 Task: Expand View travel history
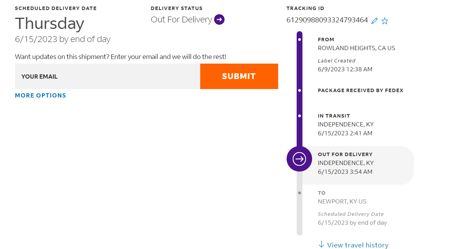[x=358, y=245]
